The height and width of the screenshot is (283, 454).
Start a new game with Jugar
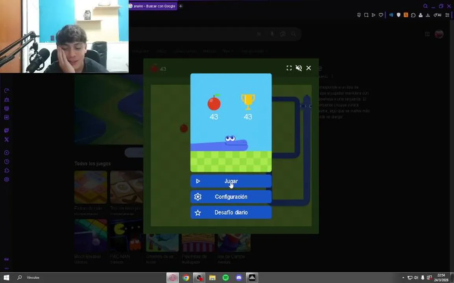click(231, 181)
